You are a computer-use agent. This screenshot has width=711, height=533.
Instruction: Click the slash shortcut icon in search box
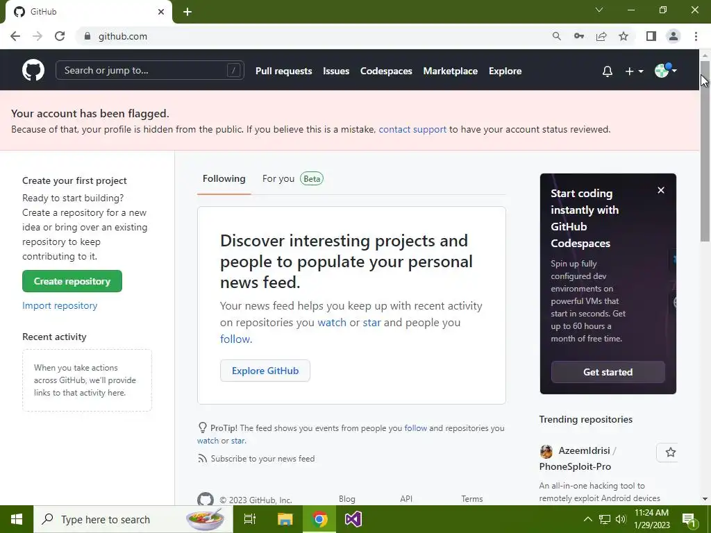tap(233, 70)
